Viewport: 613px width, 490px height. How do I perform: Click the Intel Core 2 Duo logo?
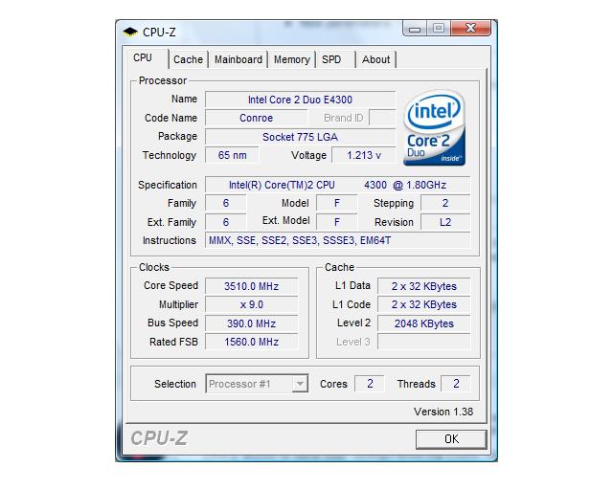pos(434,128)
